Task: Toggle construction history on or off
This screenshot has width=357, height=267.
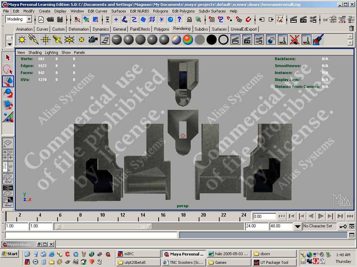Action: 280,20
